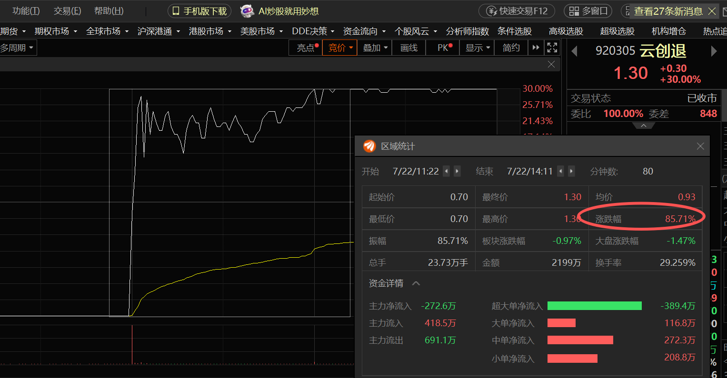Open 机构增仓 tab

pyautogui.click(x=669, y=31)
